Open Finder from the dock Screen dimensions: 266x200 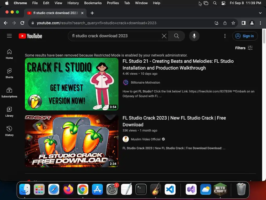[25, 189]
